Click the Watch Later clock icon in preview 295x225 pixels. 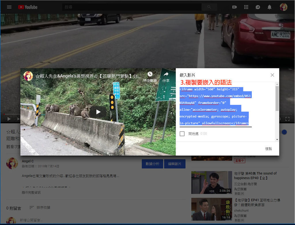[x=150, y=74]
